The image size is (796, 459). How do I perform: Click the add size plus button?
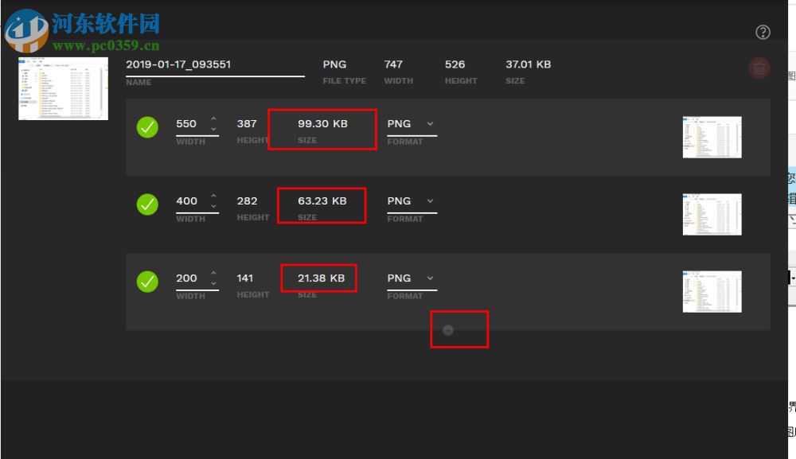[448, 330]
